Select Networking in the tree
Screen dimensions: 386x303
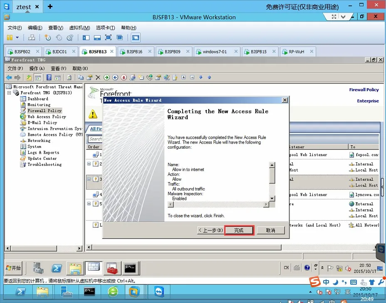(x=39, y=141)
